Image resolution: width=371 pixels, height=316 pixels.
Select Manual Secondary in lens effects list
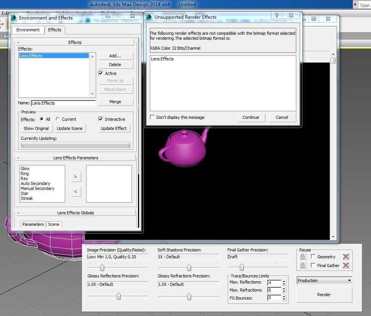tap(37, 188)
